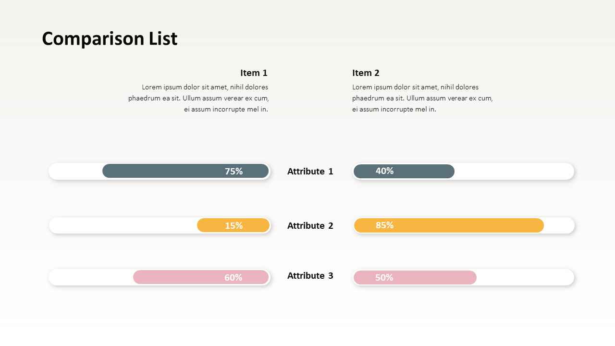Click the "Comparison List" slide title

click(110, 38)
